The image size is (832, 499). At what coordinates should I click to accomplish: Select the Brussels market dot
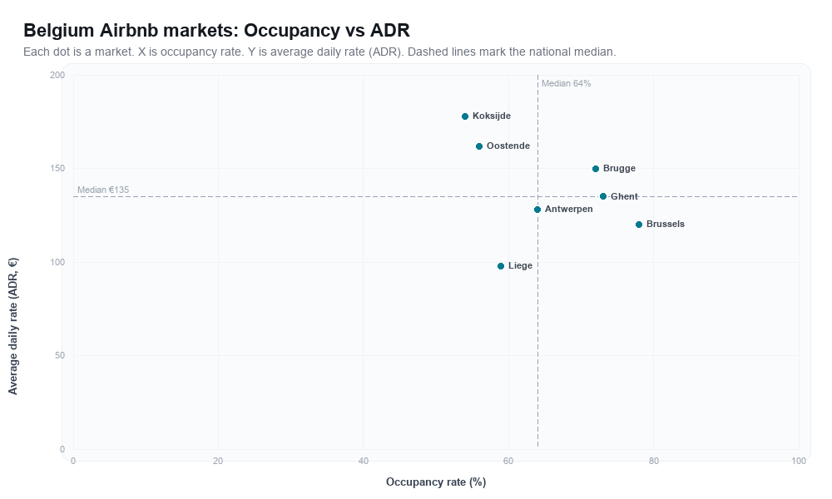[639, 225]
